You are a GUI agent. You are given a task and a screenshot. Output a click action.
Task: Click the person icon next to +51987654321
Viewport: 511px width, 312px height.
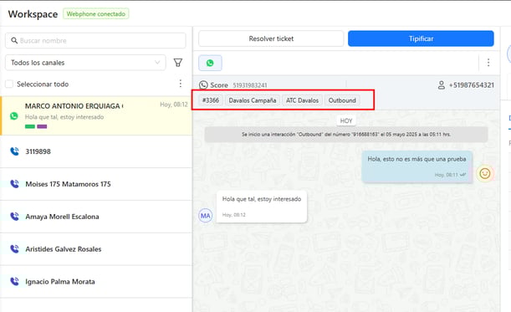[x=442, y=85]
